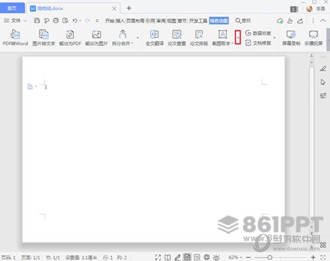Open the PDF转Word converter tool
Viewport: 330px width, 261px height.
coord(15,38)
